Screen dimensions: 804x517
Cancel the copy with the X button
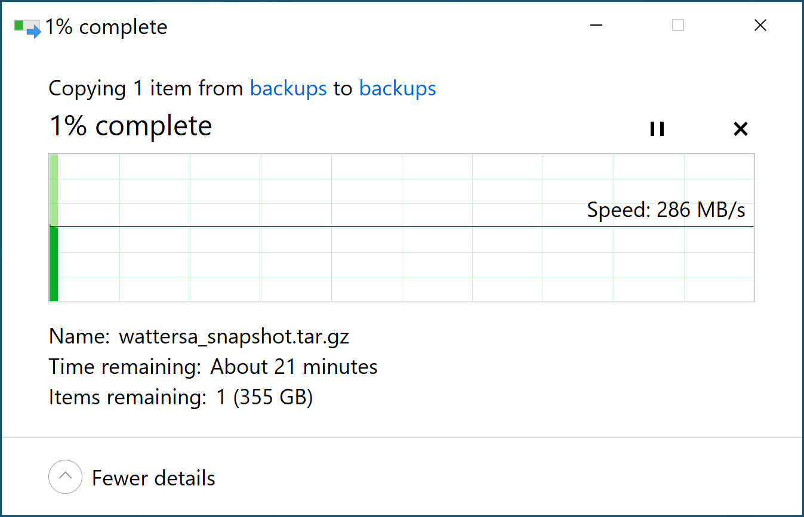pos(740,129)
